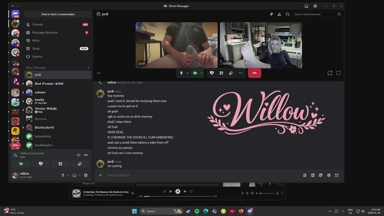Open the Tension conversation
The image size is (384, 216).
(x=58, y=110)
